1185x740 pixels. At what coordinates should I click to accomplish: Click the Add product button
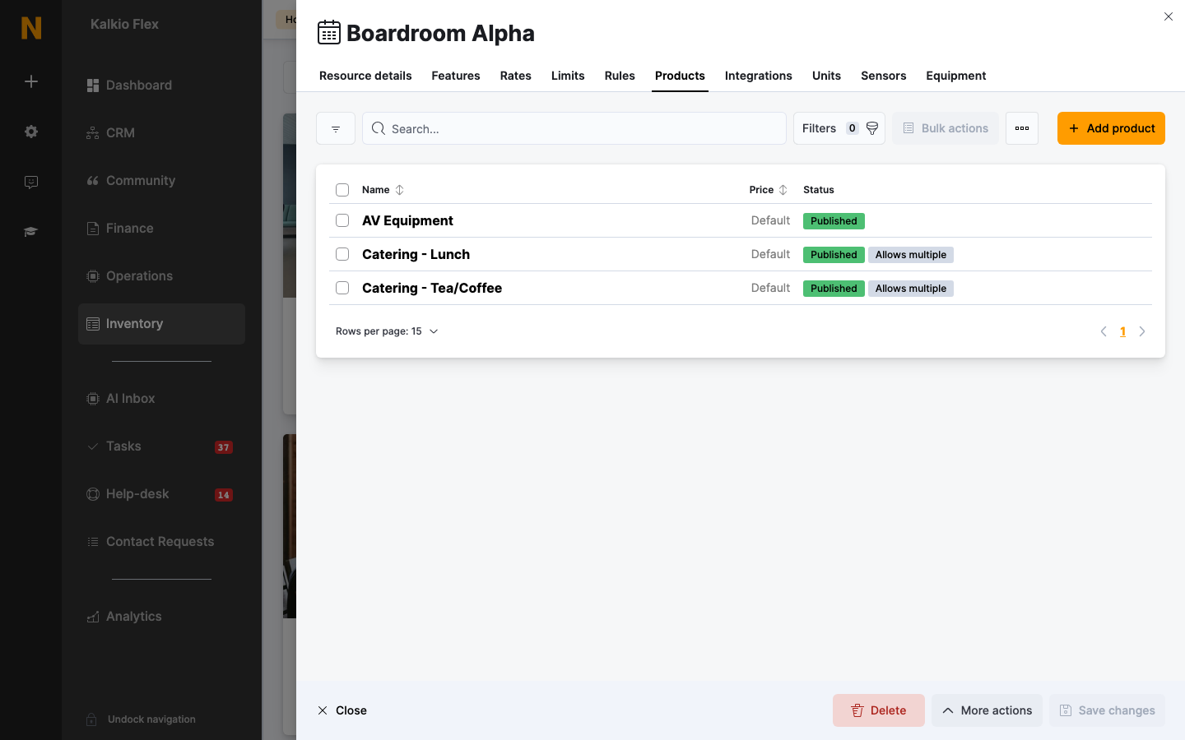1111,128
